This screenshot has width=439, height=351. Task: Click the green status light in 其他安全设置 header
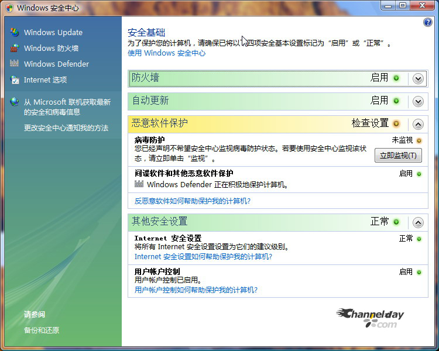click(396, 222)
